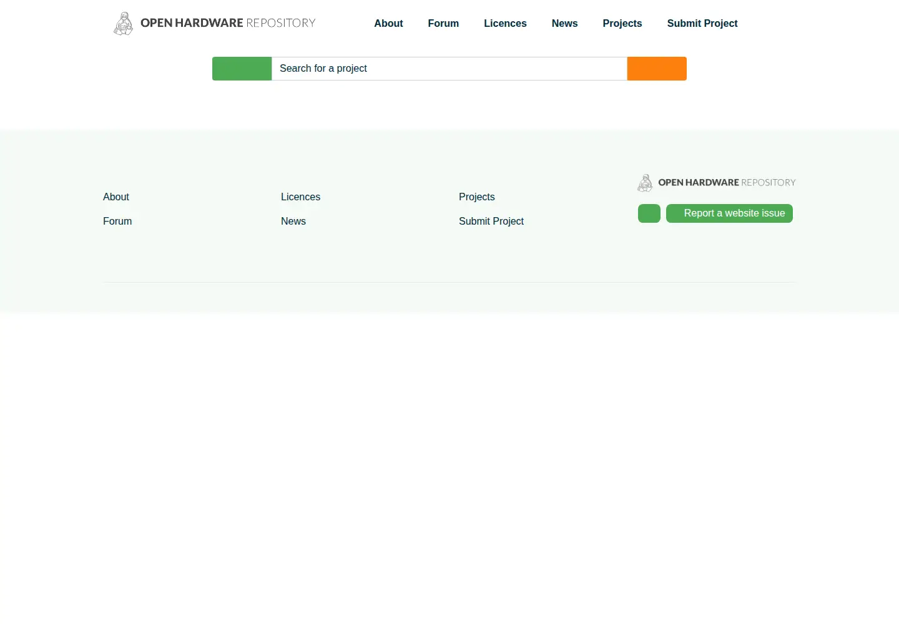Click 'Report a website issue' button
This screenshot has width=899, height=624.
[729, 213]
